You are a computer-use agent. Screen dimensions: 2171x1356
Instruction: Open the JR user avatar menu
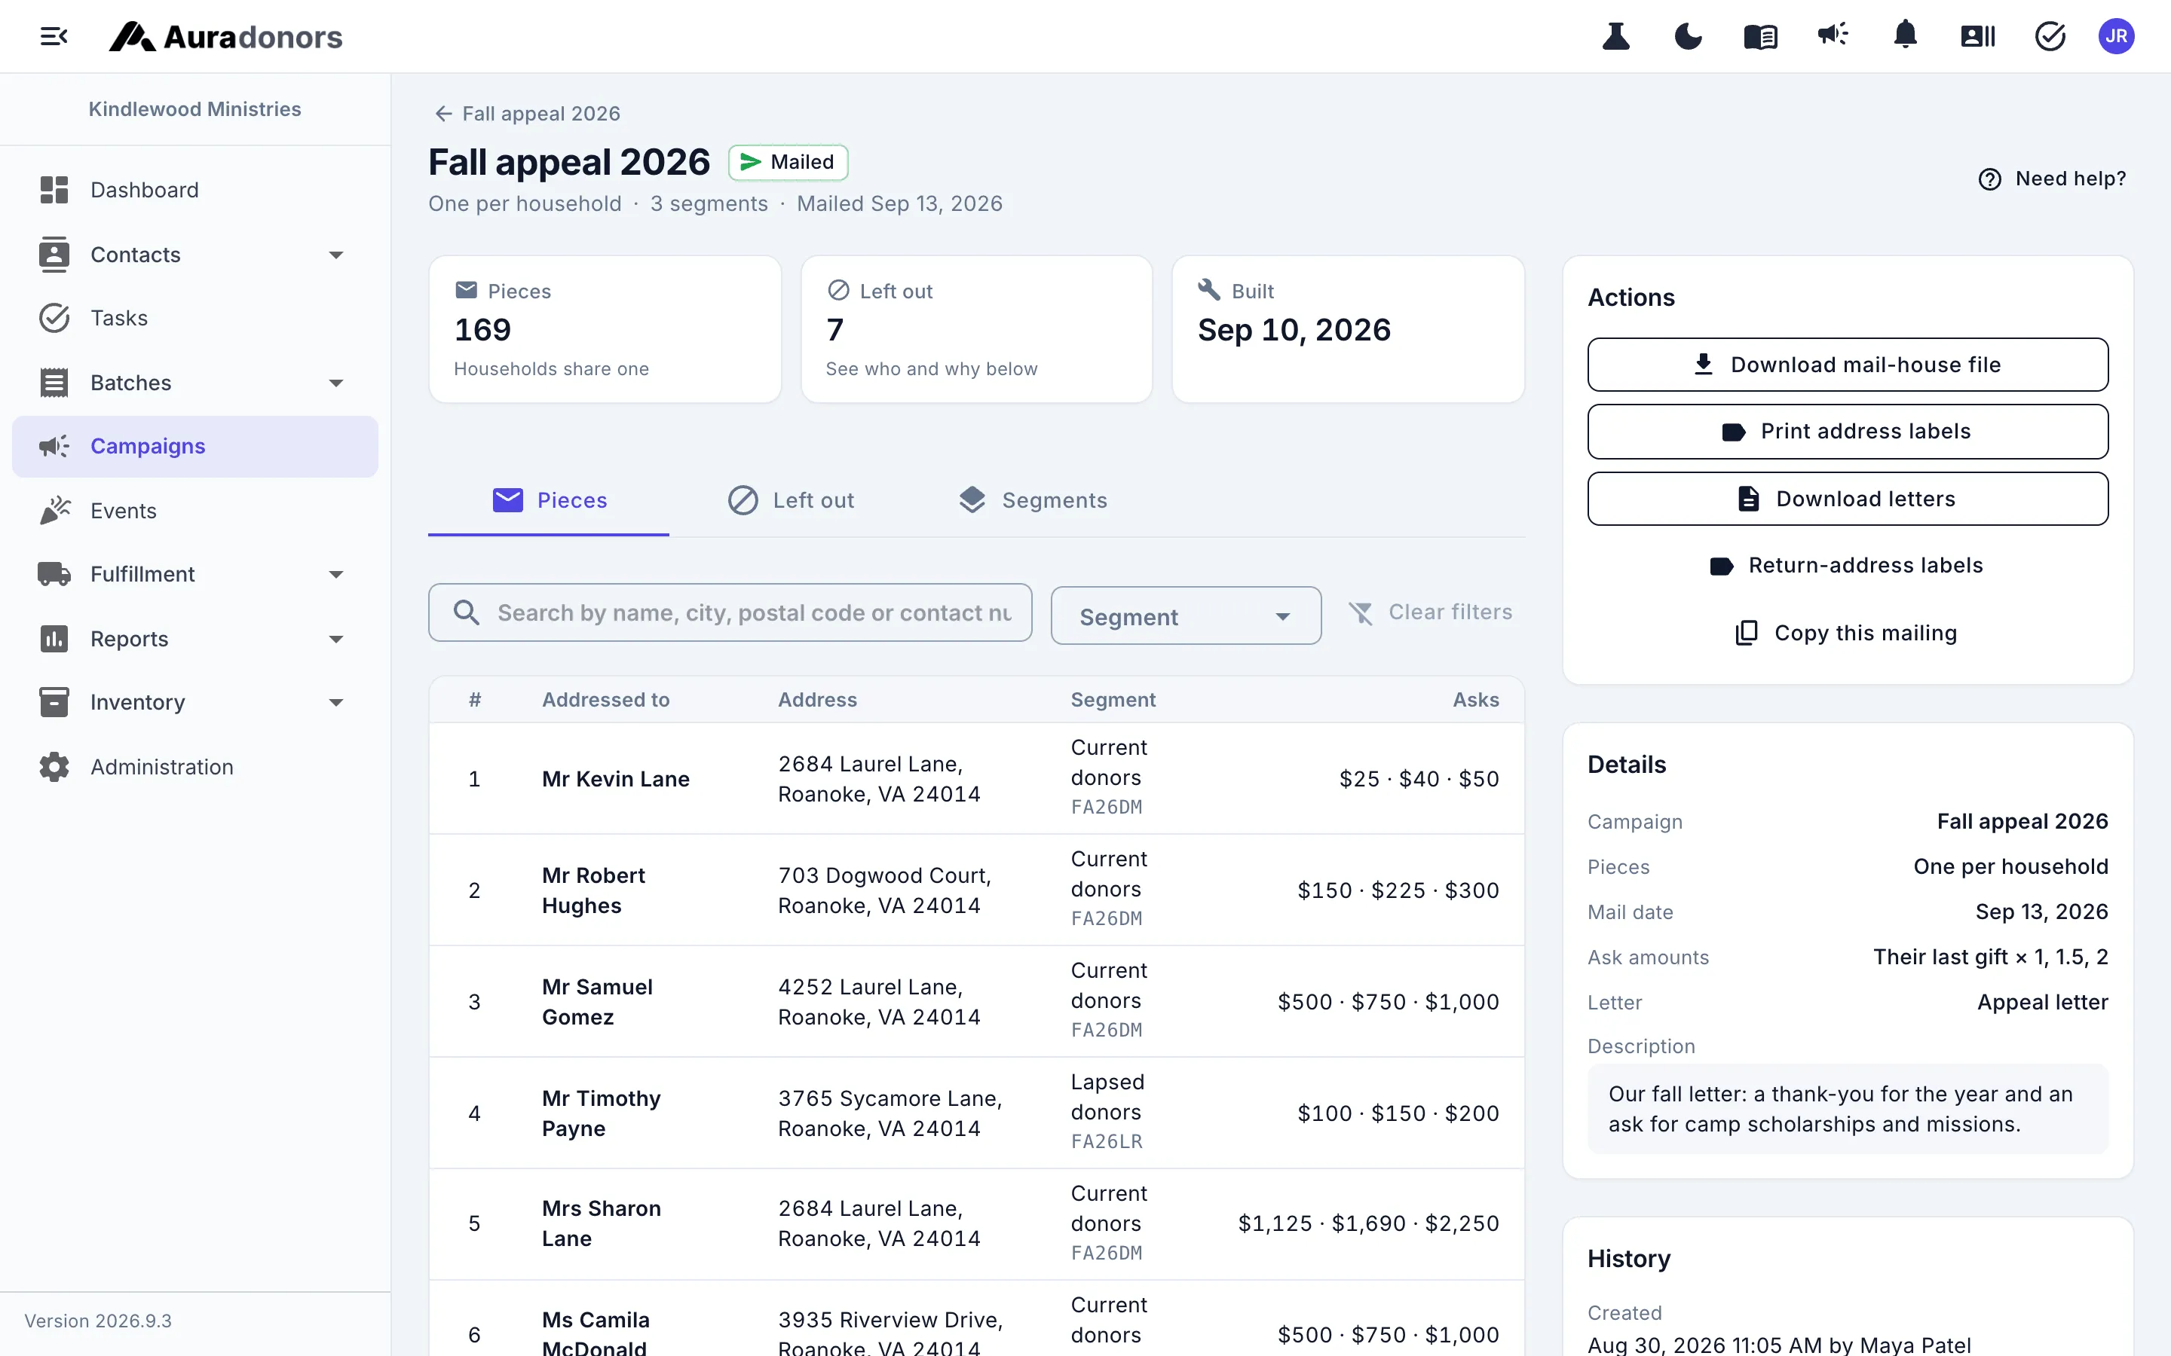(2116, 37)
